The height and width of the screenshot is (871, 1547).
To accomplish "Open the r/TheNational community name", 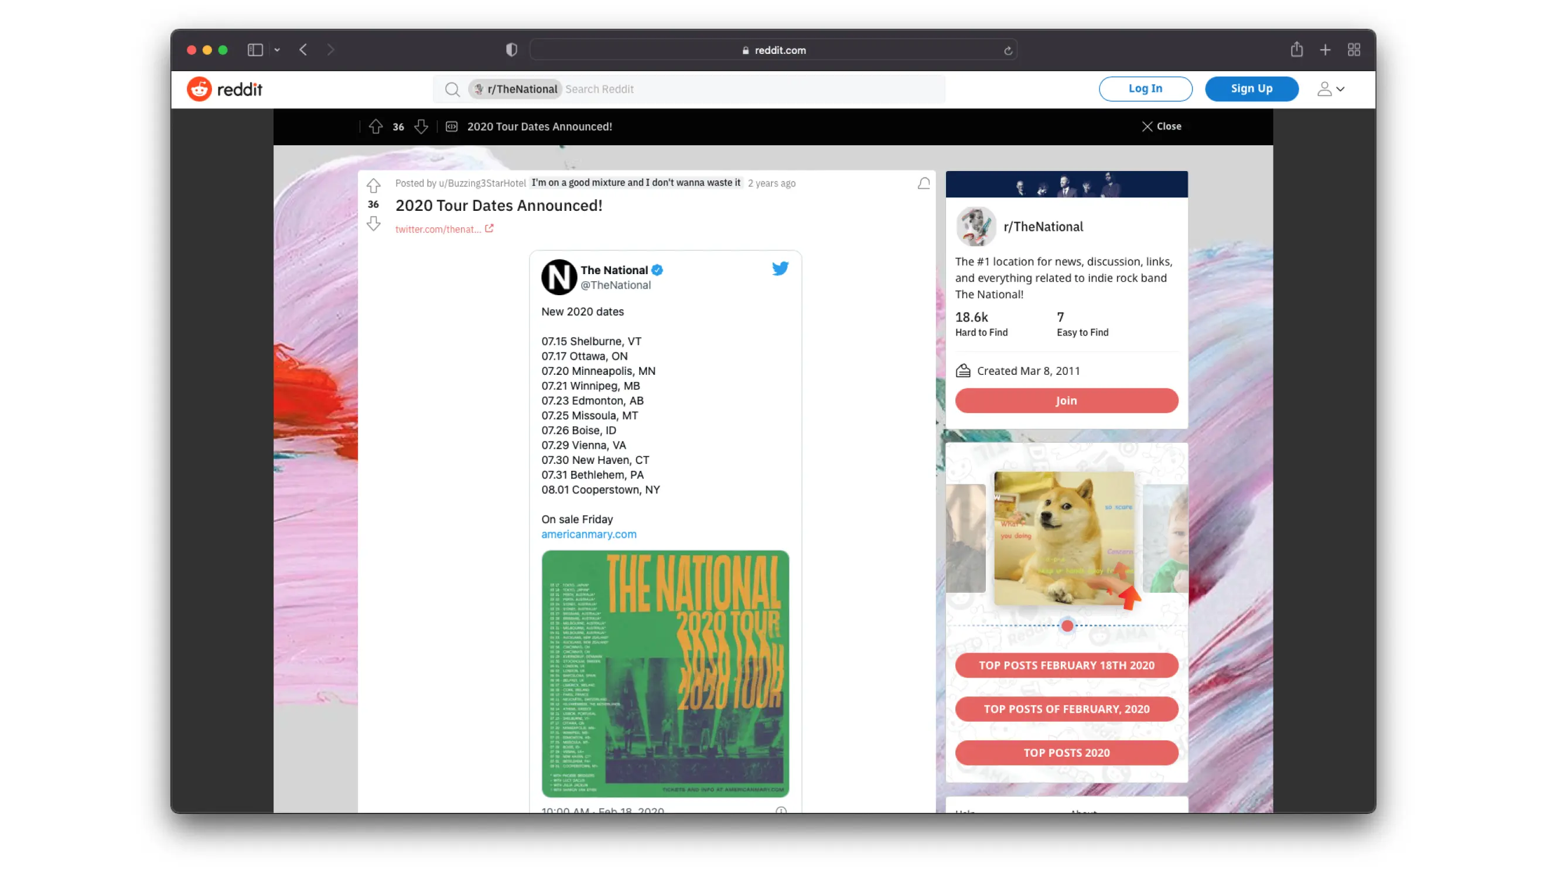I will point(1043,227).
